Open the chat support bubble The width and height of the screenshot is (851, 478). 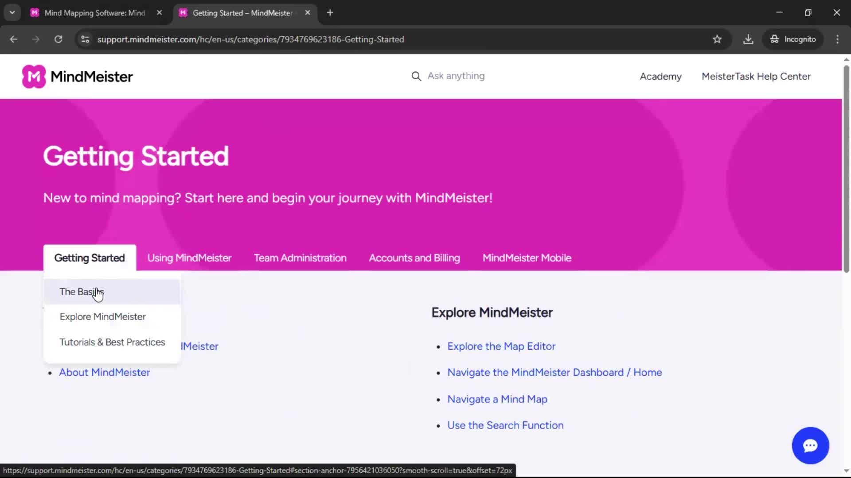click(x=810, y=445)
